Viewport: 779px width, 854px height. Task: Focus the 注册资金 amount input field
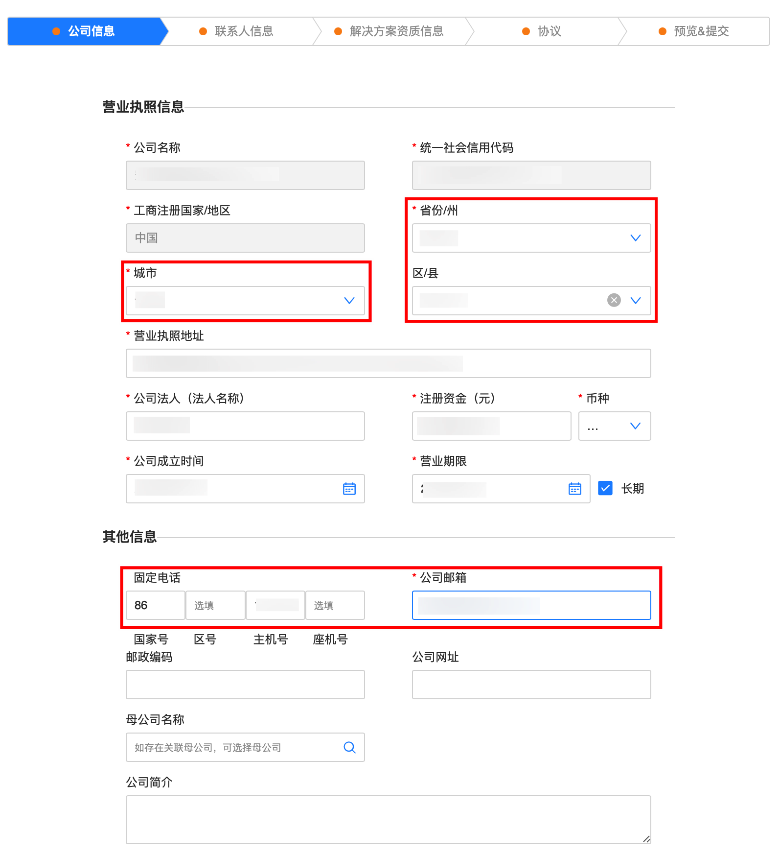tap(492, 426)
